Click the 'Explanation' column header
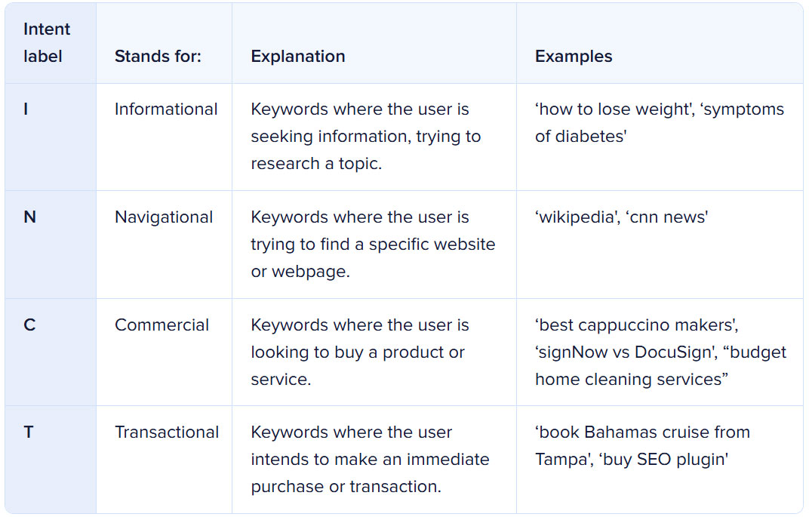 click(374, 43)
